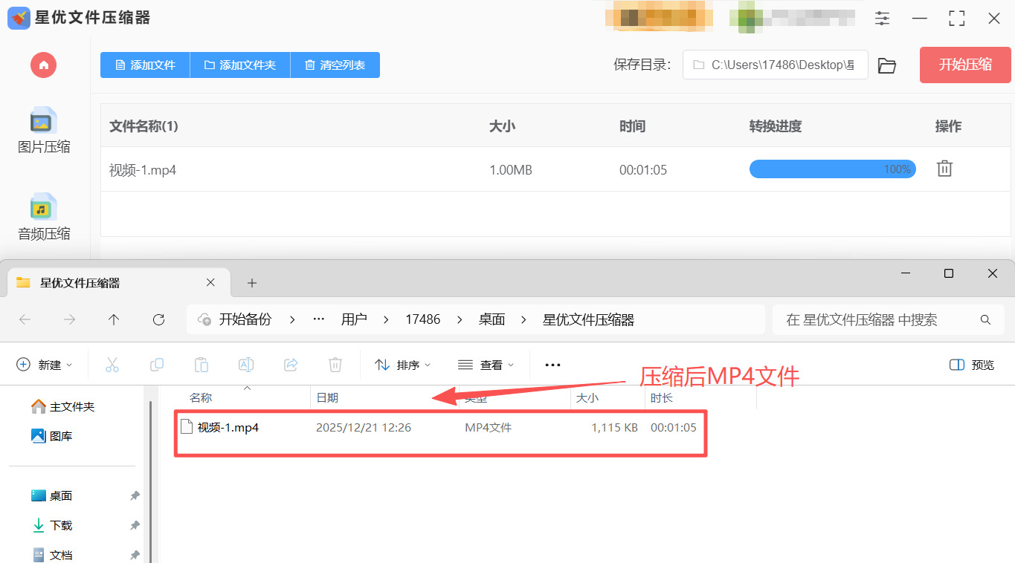Open 文档 in the navigation pane
The width and height of the screenshot is (1015, 563).
click(52, 555)
